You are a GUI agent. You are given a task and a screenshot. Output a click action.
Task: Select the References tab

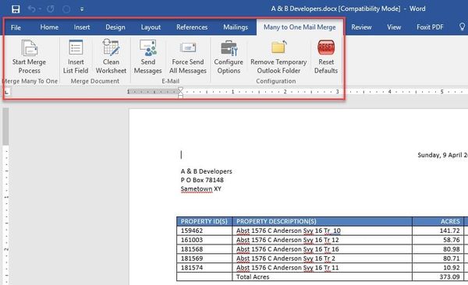coord(192,27)
